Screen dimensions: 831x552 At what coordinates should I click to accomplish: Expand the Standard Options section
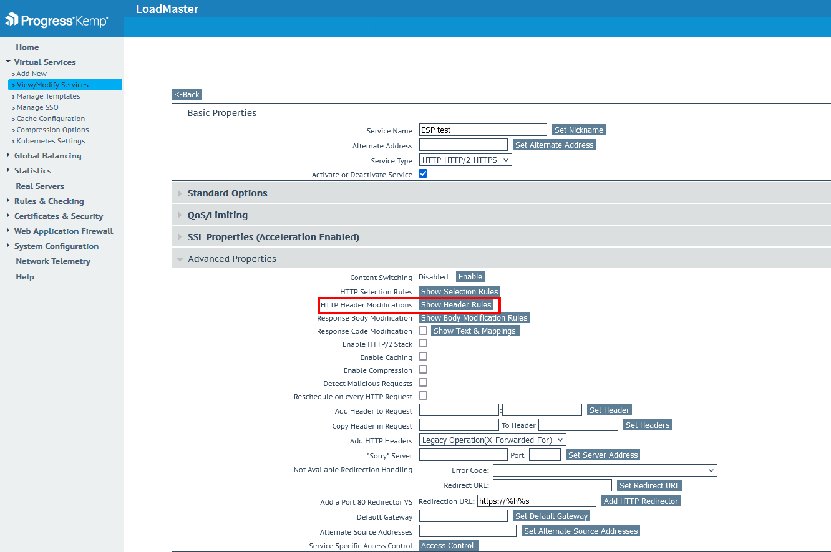click(501, 193)
